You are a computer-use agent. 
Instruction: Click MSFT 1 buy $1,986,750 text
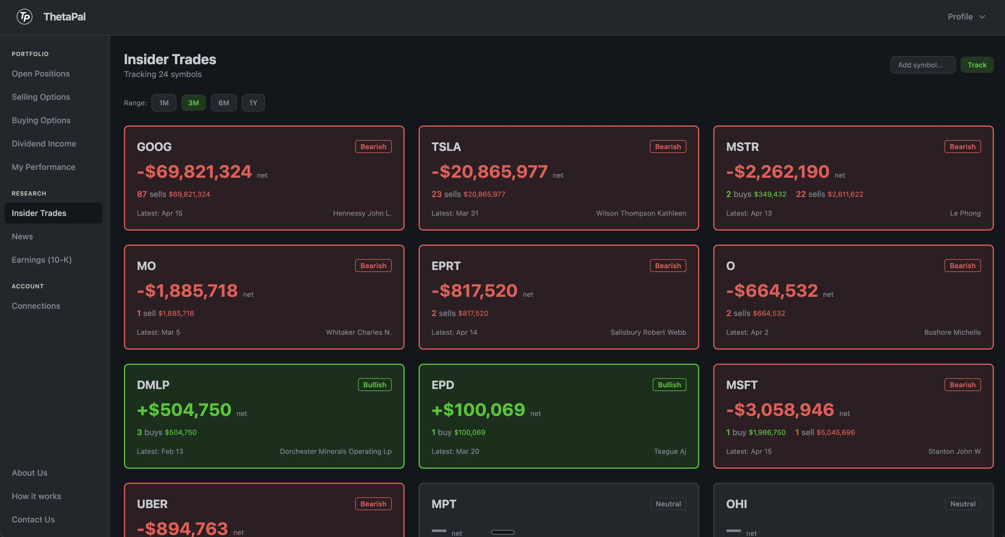click(756, 433)
